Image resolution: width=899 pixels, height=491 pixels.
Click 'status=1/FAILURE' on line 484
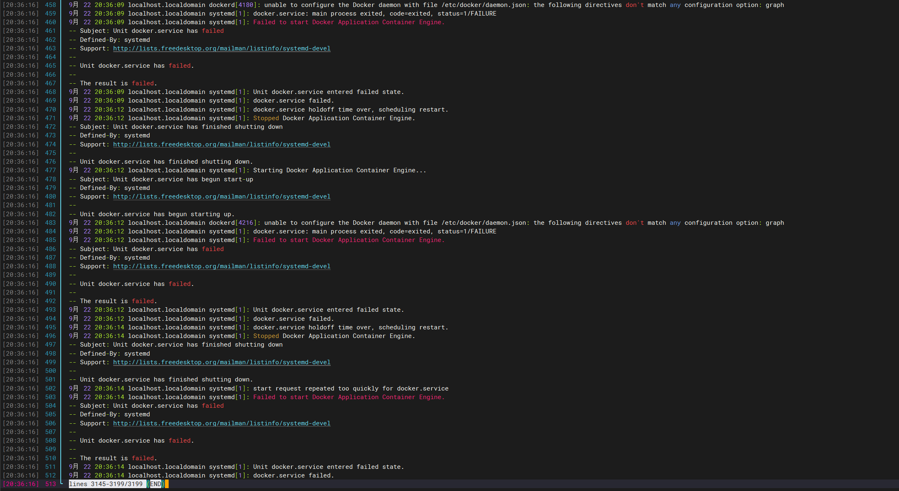point(467,231)
